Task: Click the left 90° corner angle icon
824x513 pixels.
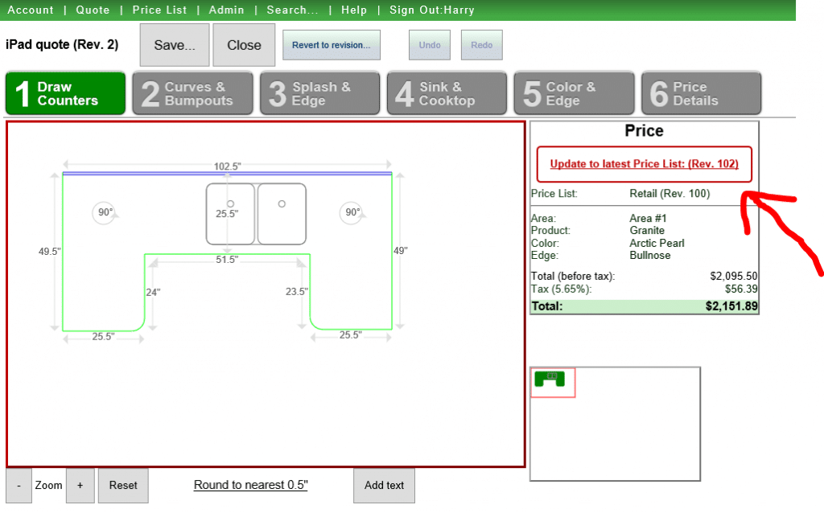Action: coord(104,213)
